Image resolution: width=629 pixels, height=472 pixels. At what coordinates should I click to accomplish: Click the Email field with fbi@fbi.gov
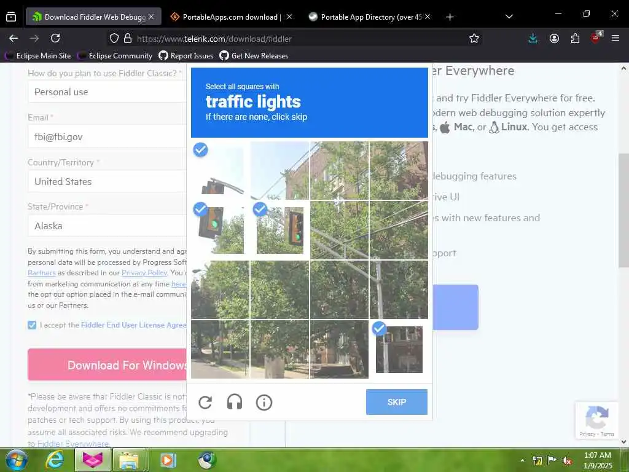[x=107, y=137]
